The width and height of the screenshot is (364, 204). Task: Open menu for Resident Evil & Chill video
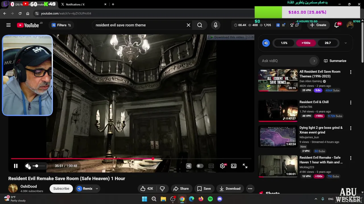(351, 103)
